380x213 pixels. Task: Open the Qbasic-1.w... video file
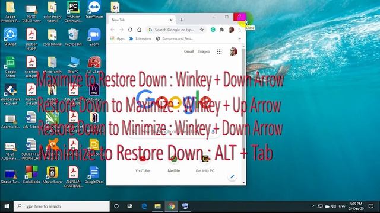(x=11, y=176)
